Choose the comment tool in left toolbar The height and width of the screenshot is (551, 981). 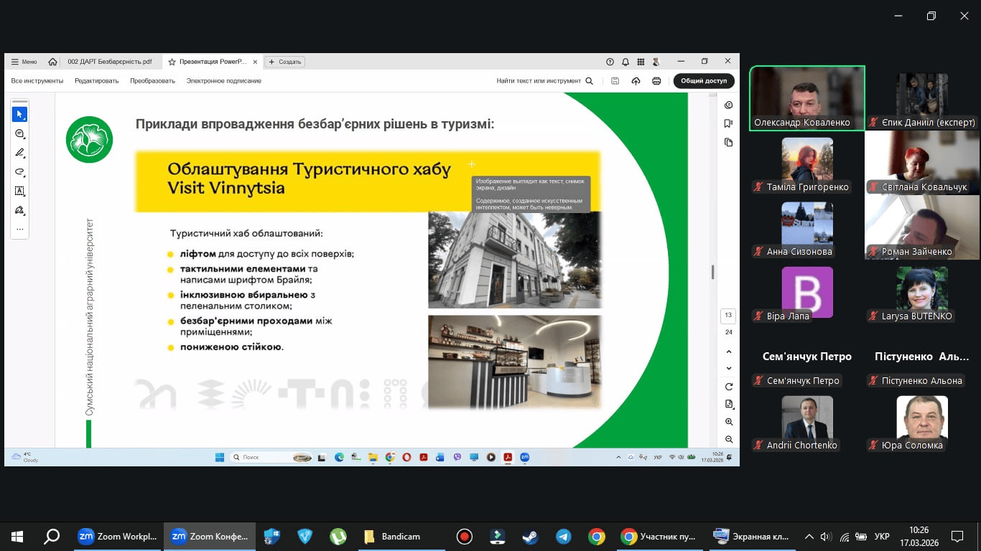coord(19,134)
